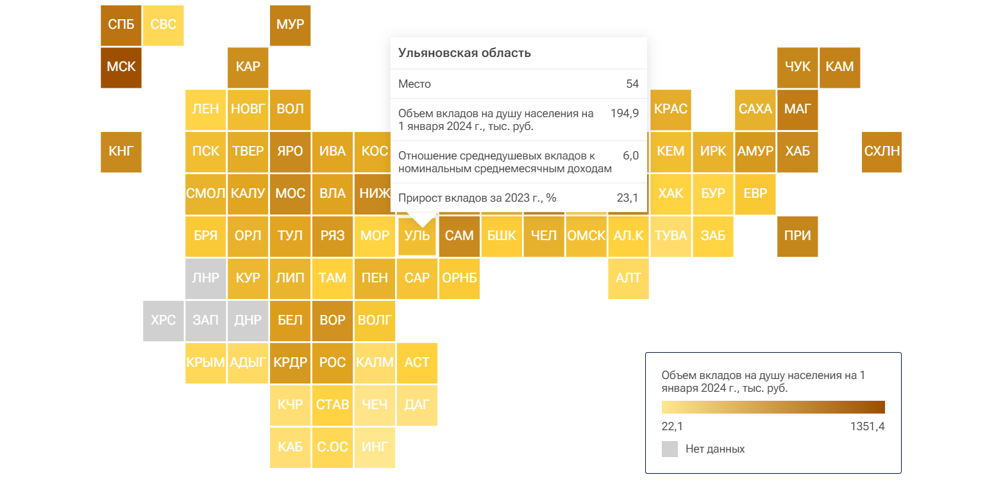
Task: Select the САХА region tile
Action: tap(755, 109)
